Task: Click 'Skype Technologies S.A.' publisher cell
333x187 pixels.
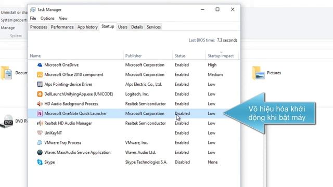Action: tap(146, 162)
